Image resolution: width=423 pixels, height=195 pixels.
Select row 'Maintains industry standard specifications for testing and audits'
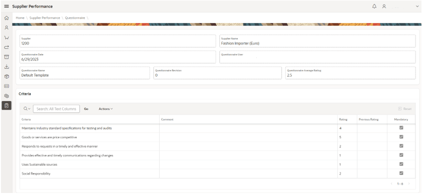click(x=217, y=128)
